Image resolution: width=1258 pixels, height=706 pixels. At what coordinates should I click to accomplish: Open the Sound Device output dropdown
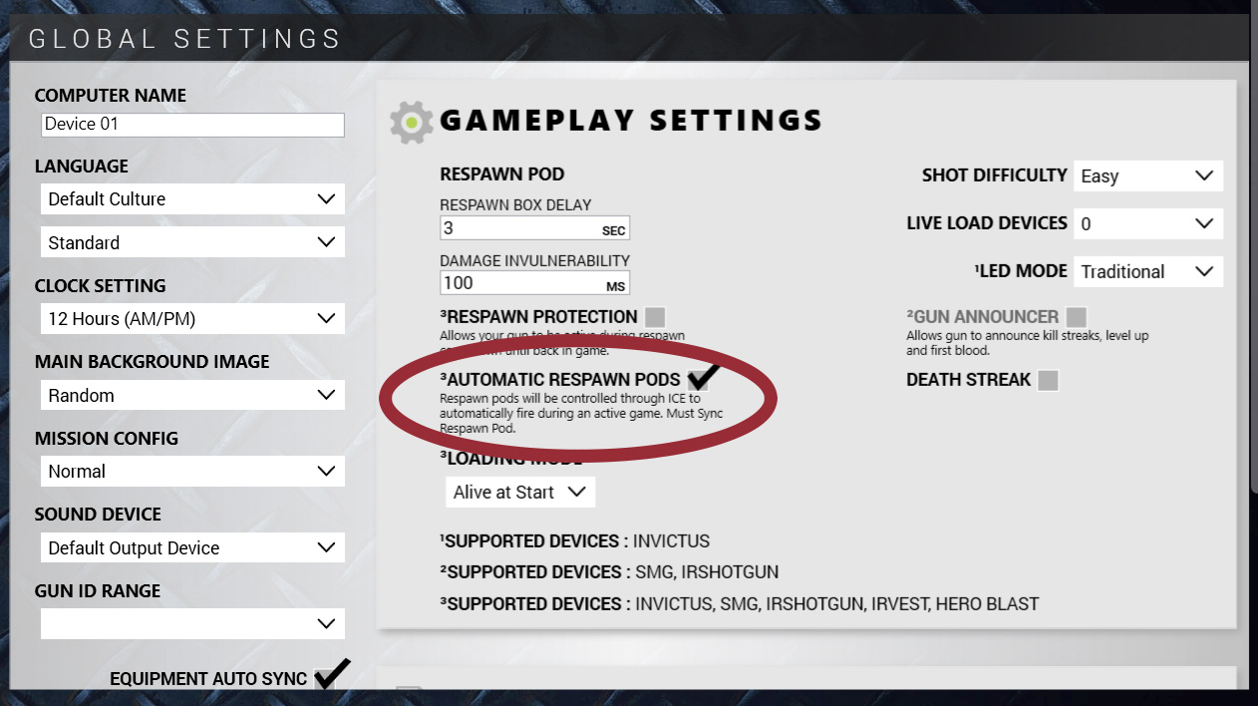192,547
